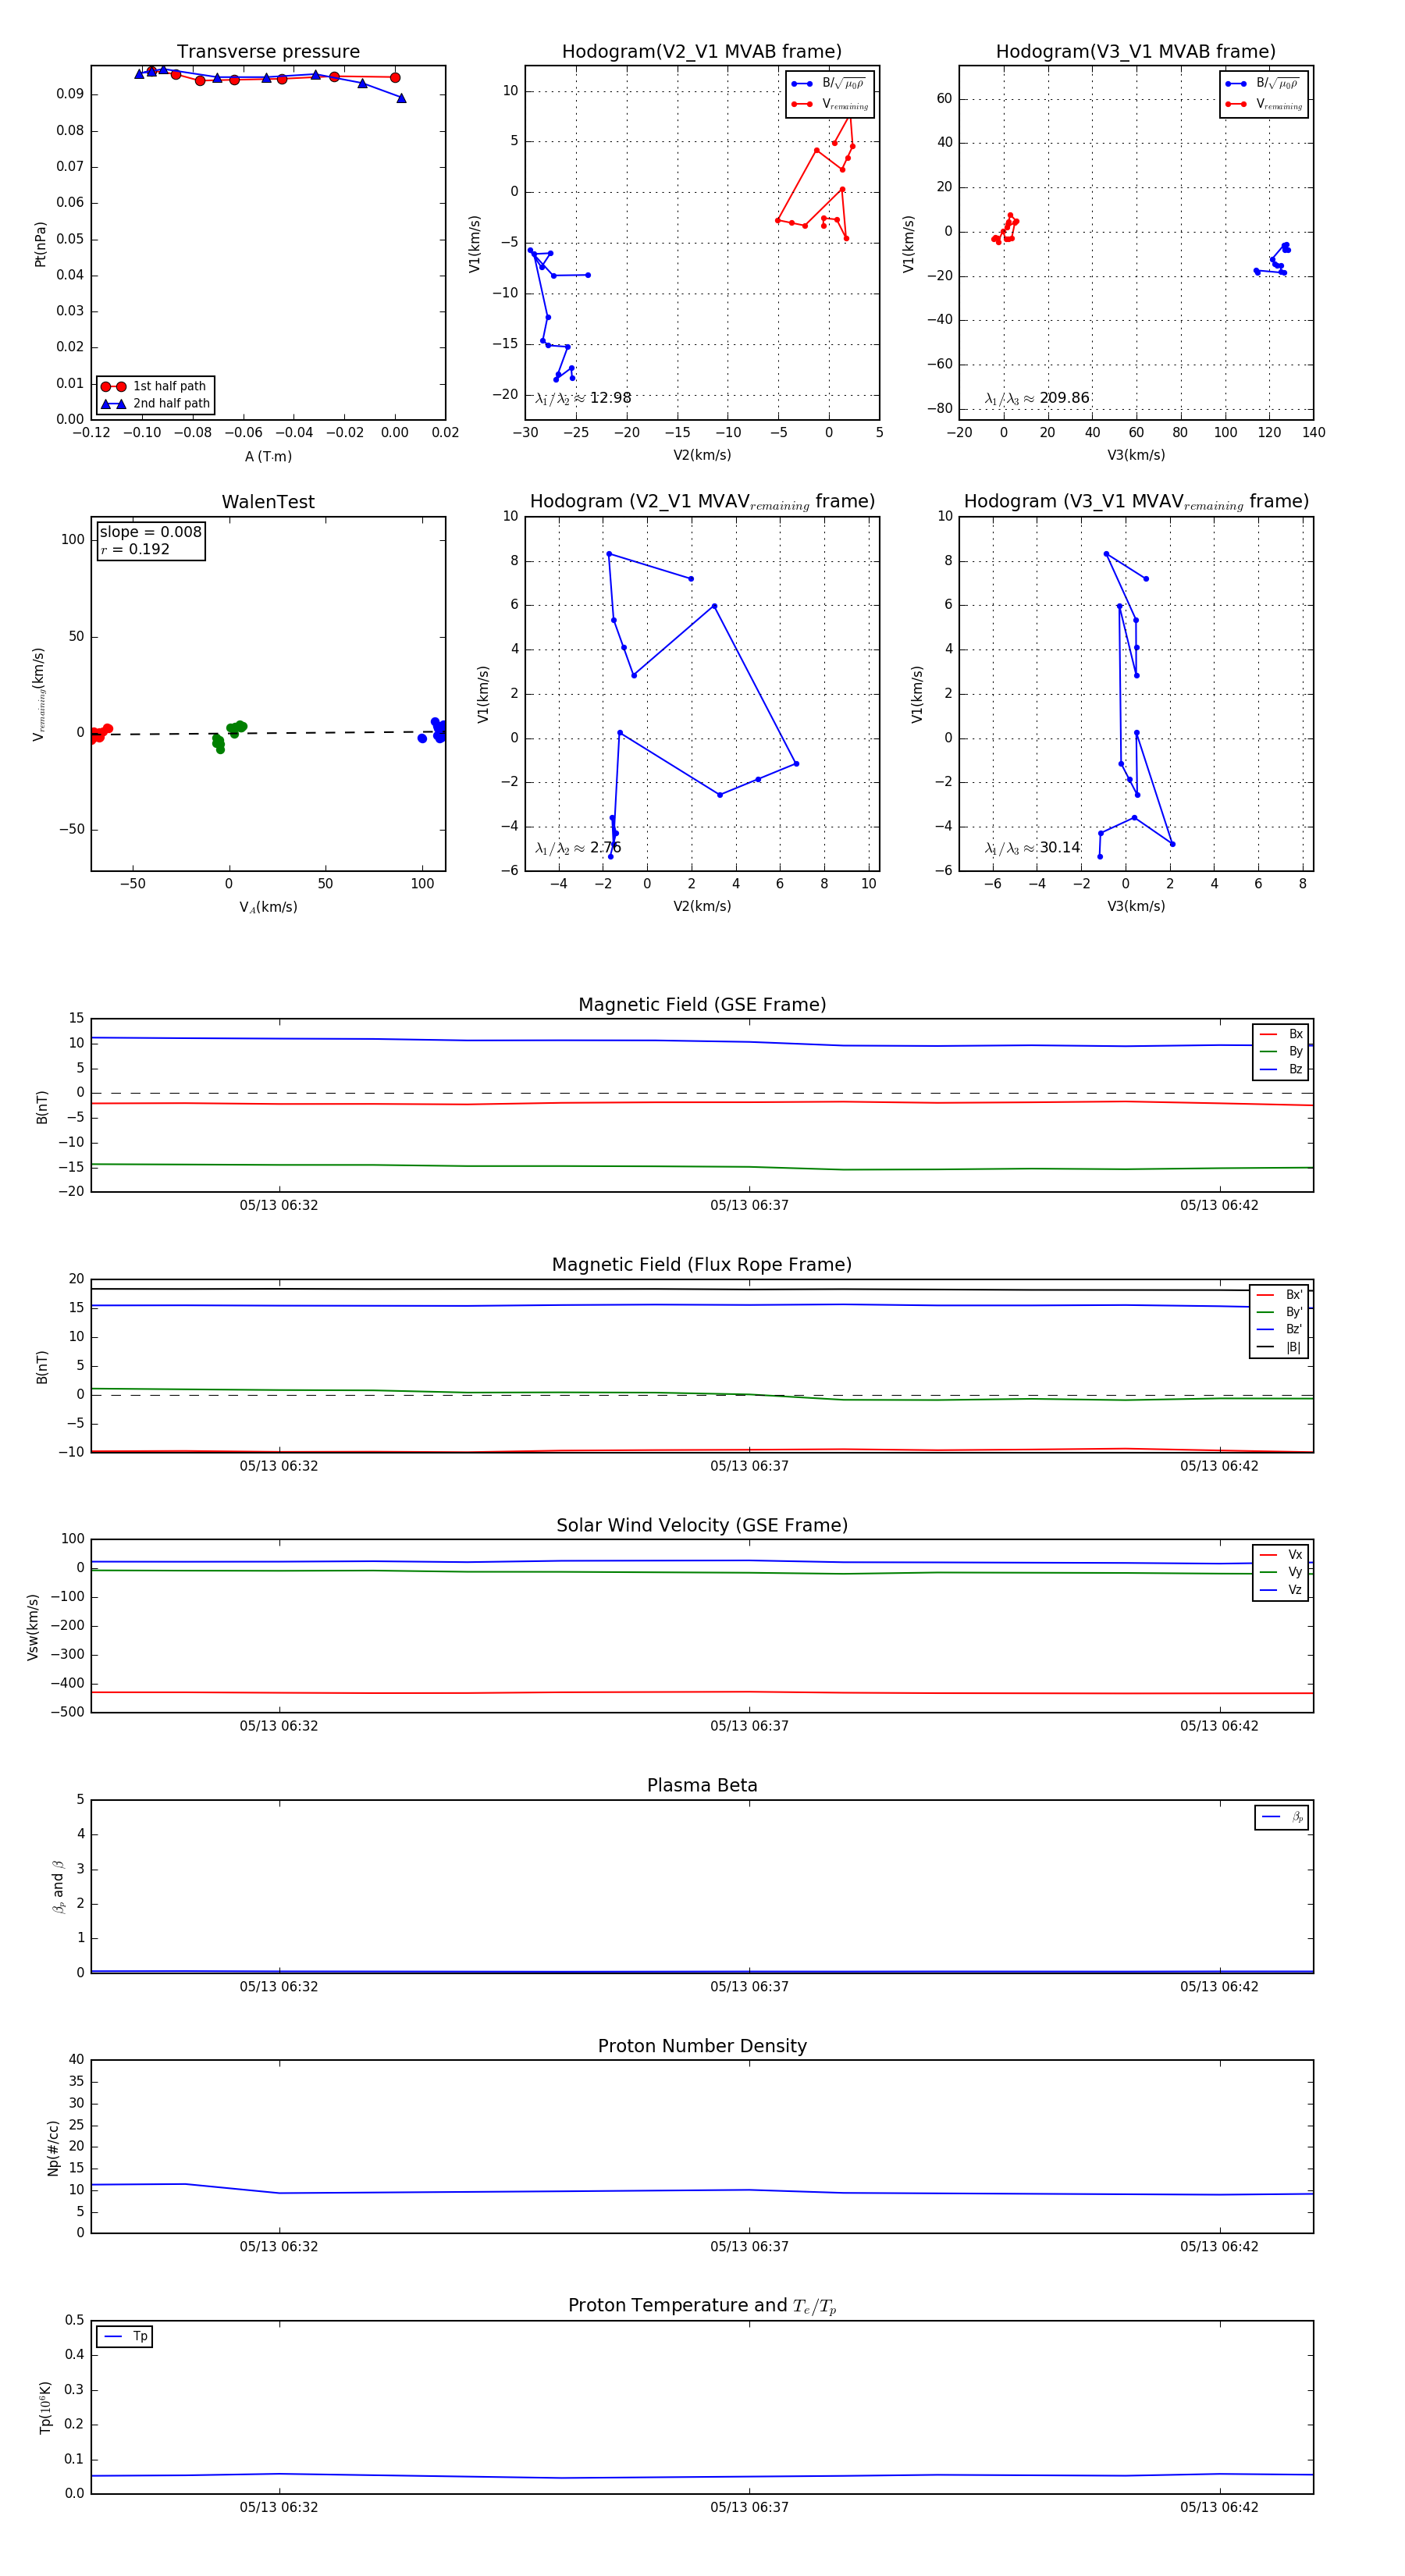
Task: Click the '2nd half path' legend entry
Action: click(x=156, y=404)
